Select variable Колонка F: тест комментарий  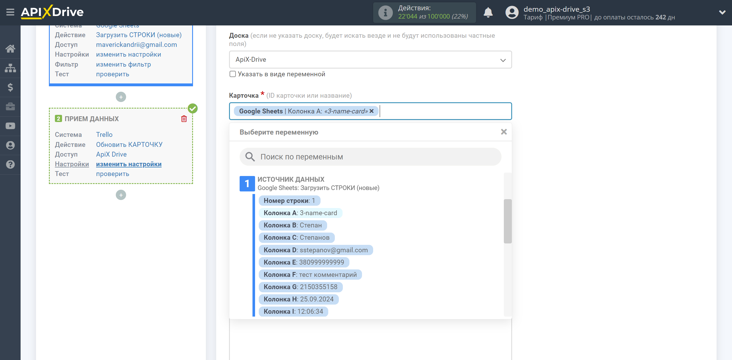click(310, 275)
